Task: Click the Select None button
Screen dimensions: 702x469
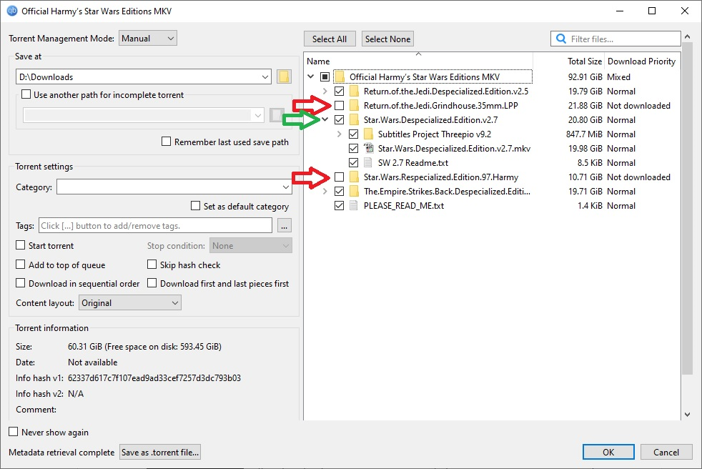Action: (x=387, y=39)
